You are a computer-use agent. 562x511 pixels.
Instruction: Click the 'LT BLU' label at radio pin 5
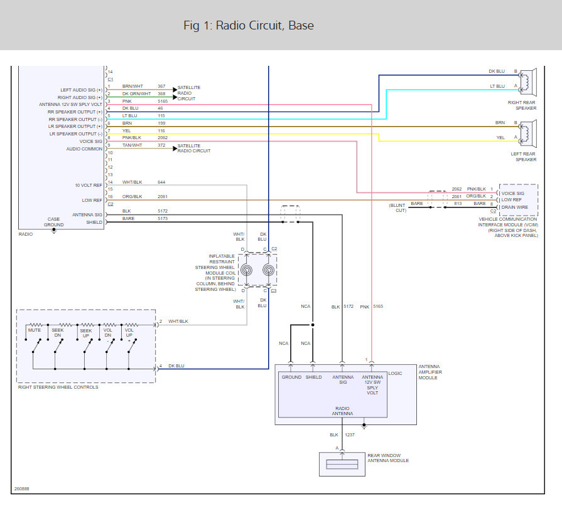(x=130, y=115)
